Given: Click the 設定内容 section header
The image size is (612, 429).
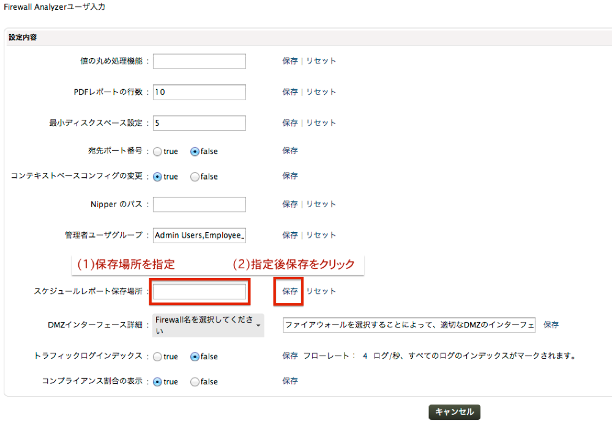Looking at the screenshot, I should (x=23, y=37).
